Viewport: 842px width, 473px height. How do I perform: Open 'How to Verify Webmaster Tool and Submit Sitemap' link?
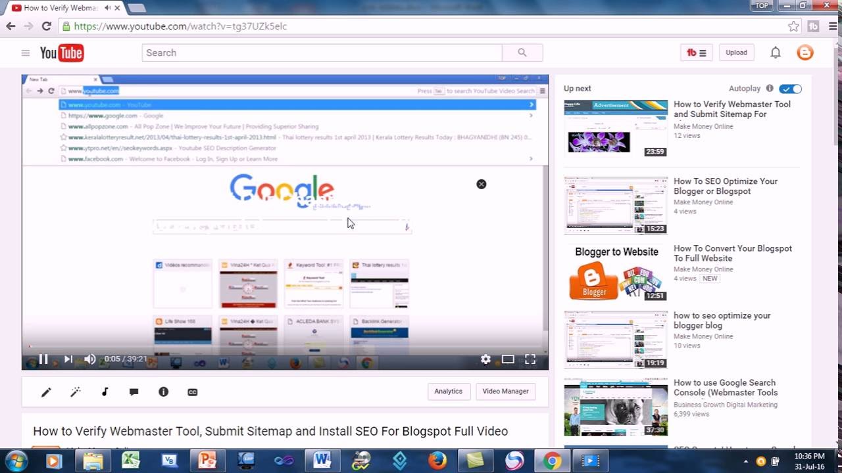[x=732, y=109]
